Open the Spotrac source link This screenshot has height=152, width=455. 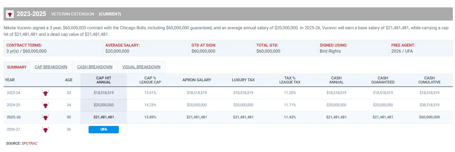click(x=30, y=143)
